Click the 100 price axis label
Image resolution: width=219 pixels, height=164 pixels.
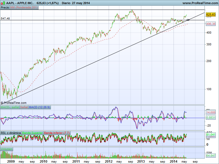point(209,89)
